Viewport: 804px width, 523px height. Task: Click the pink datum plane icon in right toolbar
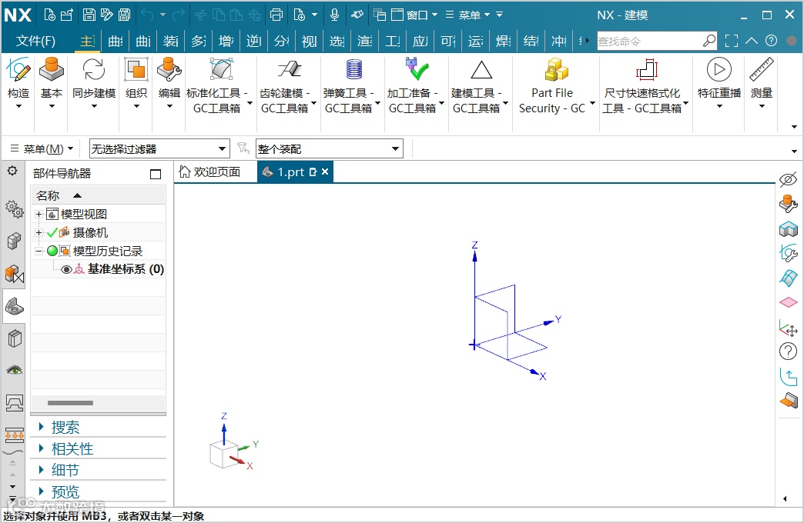[788, 302]
